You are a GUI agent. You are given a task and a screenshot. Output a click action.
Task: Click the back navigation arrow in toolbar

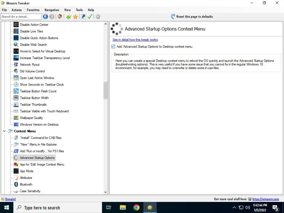(x=45, y=17)
